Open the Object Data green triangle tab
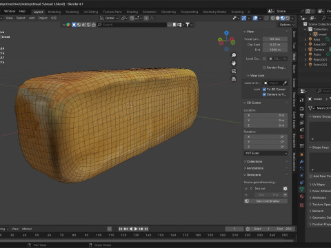This screenshot has height=248, width=331. [x=301, y=189]
